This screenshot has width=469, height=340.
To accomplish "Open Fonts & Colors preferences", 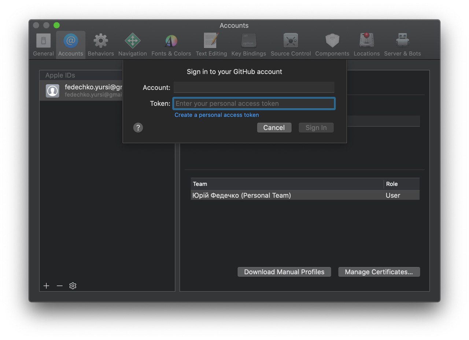I will [x=171, y=45].
